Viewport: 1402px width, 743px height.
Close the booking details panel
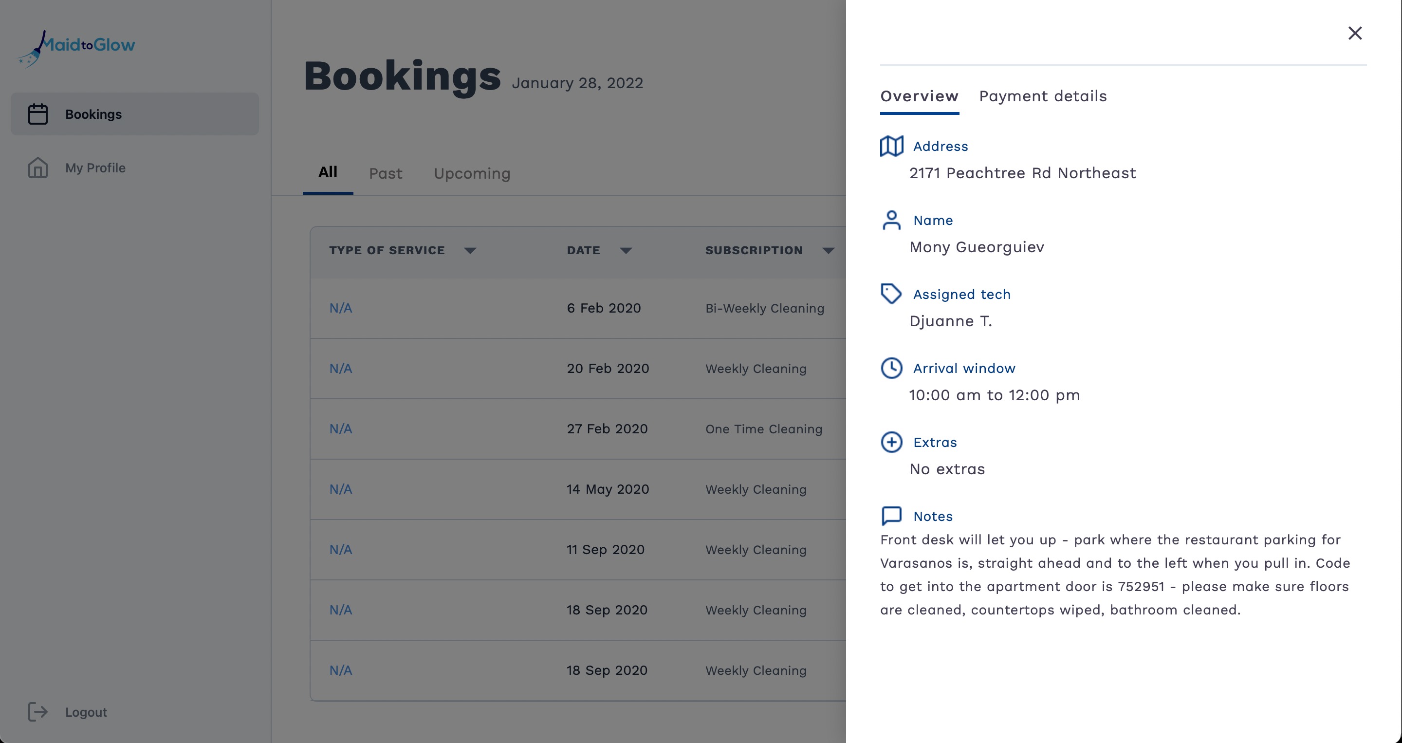[x=1355, y=33]
